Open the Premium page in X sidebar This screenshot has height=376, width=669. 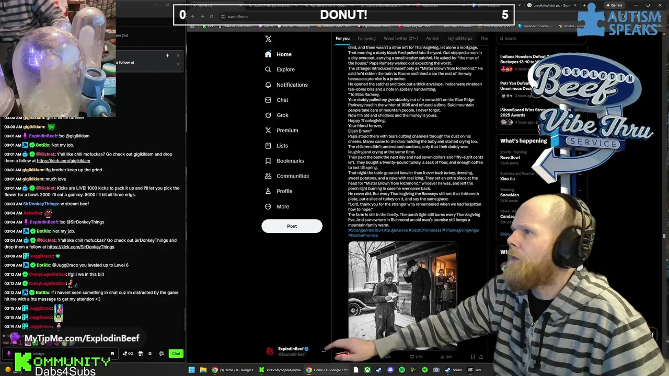click(x=281, y=130)
